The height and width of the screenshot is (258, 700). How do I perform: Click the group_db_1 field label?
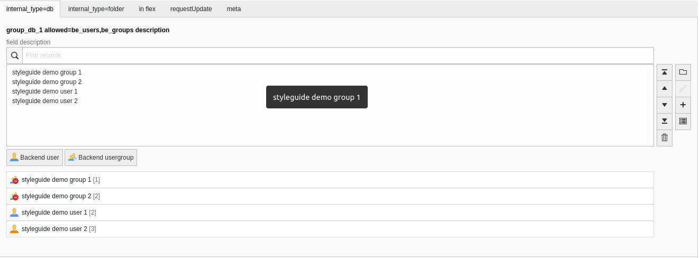[x=88, y=30]
